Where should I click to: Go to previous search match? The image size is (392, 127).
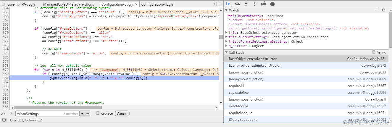tap(83, 113)
